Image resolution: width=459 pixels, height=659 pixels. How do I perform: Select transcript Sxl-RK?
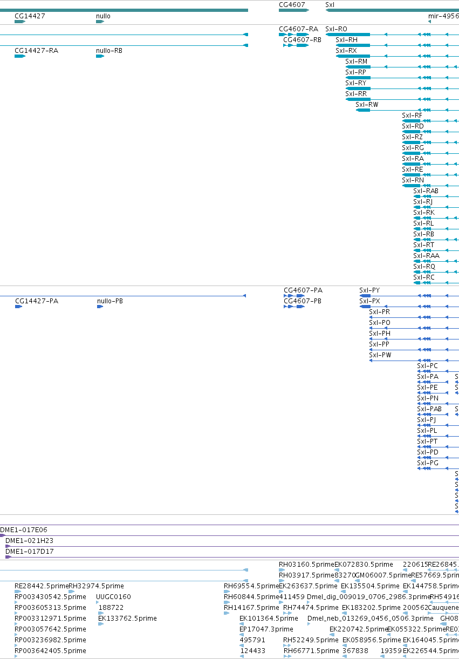[423, 212]
